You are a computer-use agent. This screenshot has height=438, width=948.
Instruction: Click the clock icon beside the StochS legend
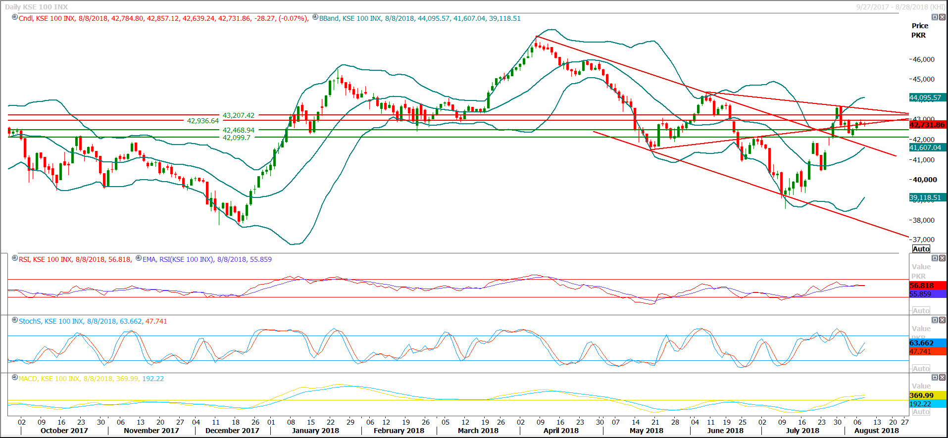click(15, 320)
